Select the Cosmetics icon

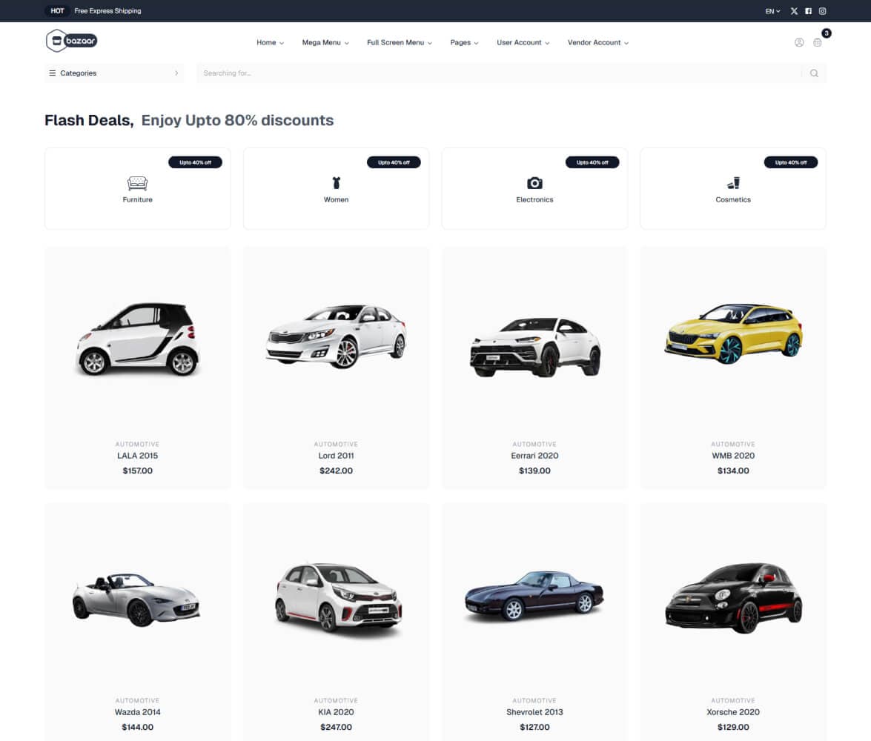[733, 183]
